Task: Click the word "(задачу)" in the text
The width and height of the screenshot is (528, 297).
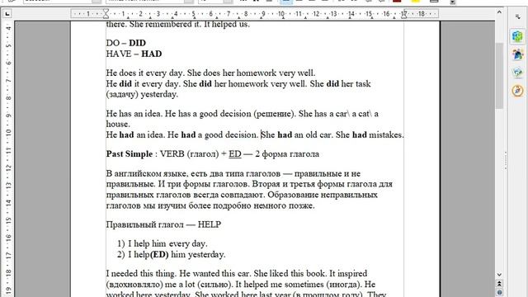Action: 122,95
